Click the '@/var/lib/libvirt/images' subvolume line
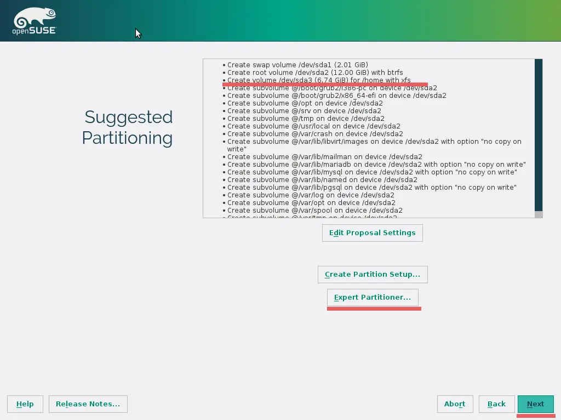This screenshot has width=561, height=420. (x=374, y=145)
